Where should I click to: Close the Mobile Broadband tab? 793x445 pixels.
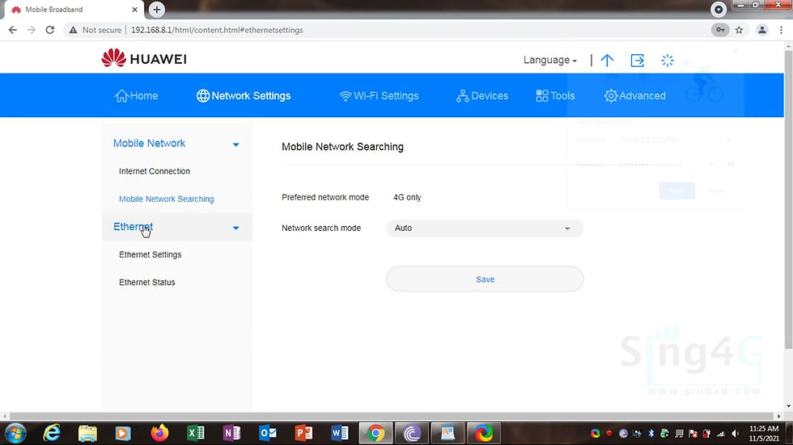tap(134, 10)
